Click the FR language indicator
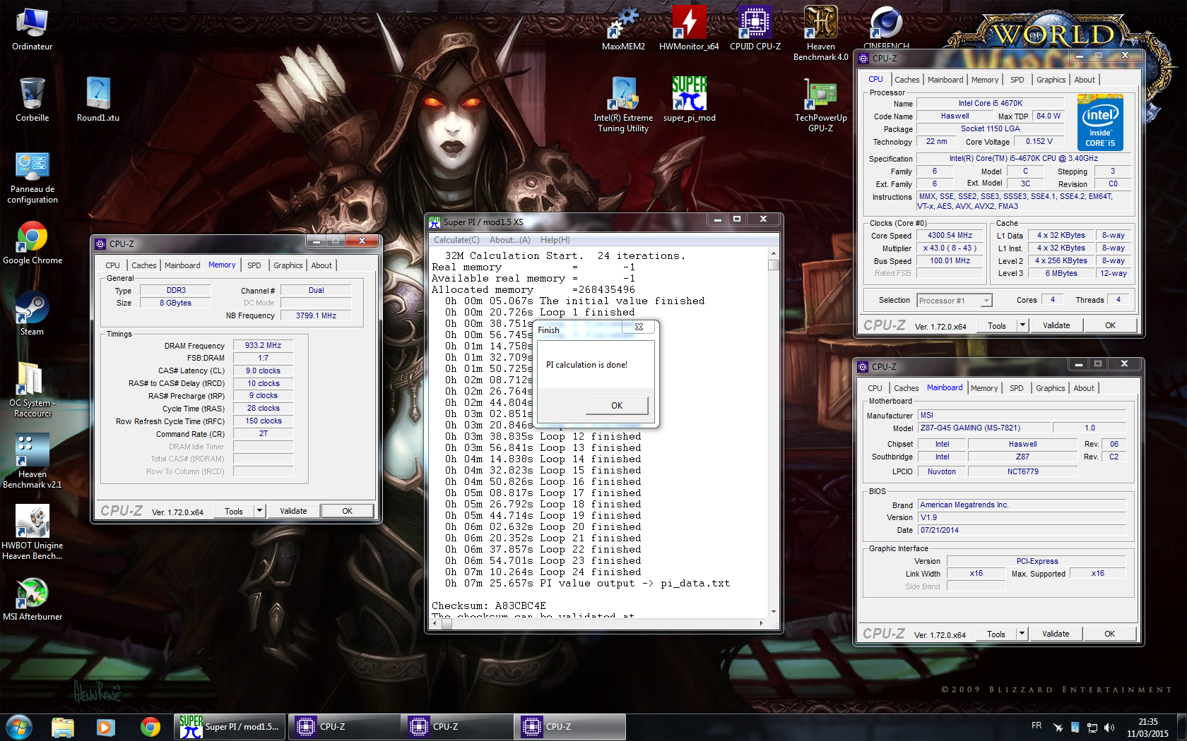The width and height of the screenshot is (1187, 741). click(1037, 725)
